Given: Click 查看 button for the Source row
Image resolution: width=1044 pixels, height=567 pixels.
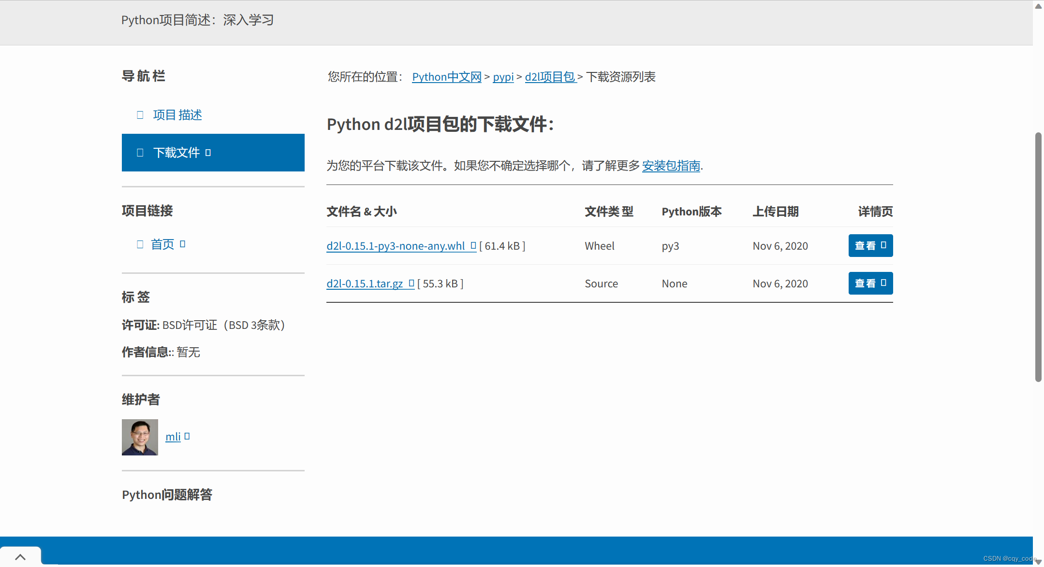Looking at the screenshot, I should [x=871, y=283].
